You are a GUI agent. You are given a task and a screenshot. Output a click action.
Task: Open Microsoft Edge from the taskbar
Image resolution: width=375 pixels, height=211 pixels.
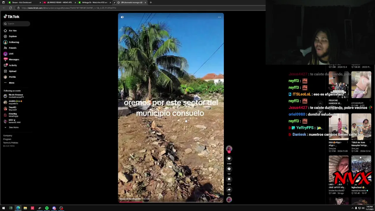[18, 208]
